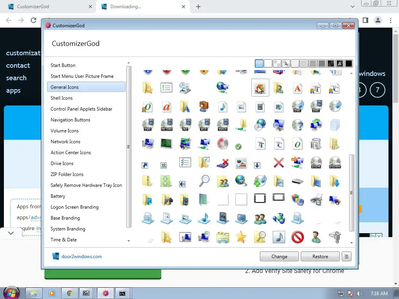This screenshot has width=399, height=299.
Task: Choose white preview background swatch
Action: 268,63
